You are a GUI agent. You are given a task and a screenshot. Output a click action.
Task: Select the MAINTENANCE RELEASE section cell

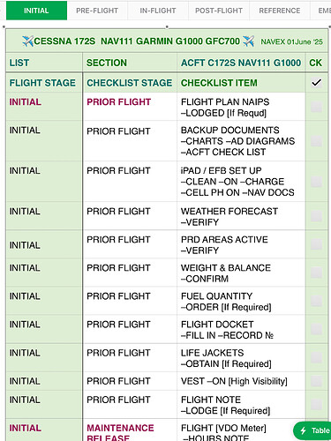coord(130,430)
